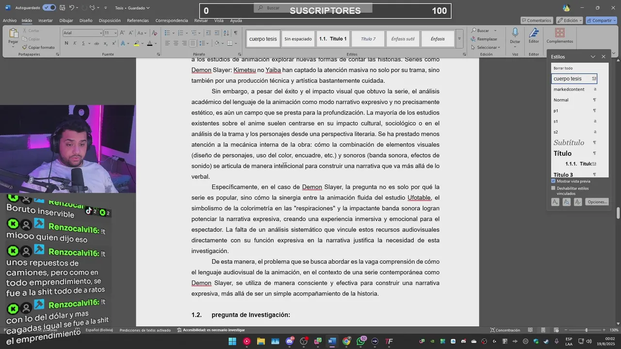Open Inspector de estilos in Estilos pane

pos(566,202)
